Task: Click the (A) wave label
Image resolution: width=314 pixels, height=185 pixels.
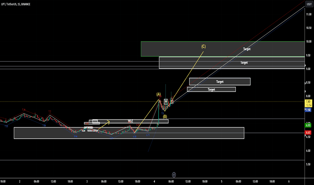Action: pyautogui.click(x=159, y=94)
